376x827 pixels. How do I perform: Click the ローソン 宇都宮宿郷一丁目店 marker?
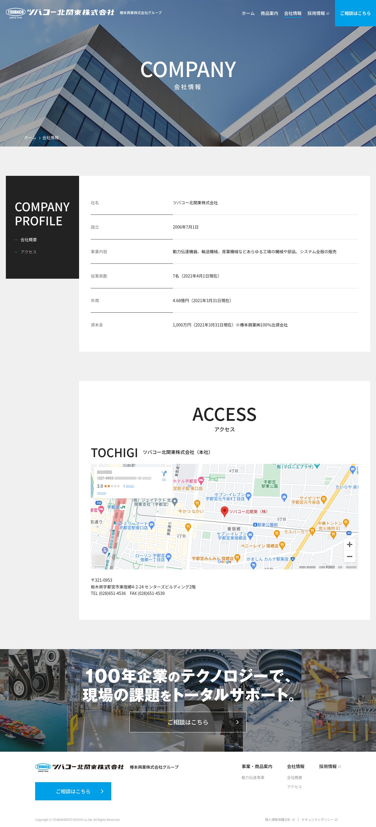click(169, 557)
